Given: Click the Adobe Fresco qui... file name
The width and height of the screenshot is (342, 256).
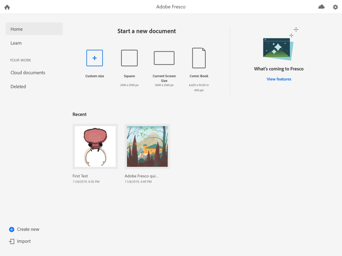Looking at the screenshot, I should click(141, 176).
